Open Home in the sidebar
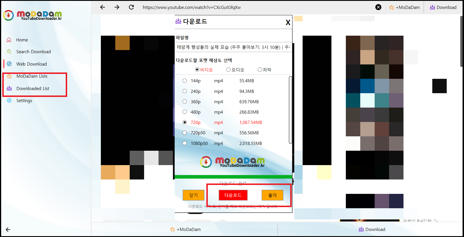This screenshot has width=464, height=237. [22, 40]
